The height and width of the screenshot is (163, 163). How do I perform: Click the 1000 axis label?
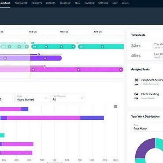(115, 160)
